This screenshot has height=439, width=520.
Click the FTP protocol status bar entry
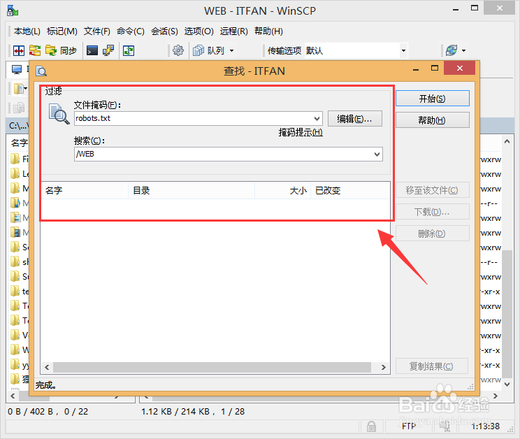click(x=409, y=426)
